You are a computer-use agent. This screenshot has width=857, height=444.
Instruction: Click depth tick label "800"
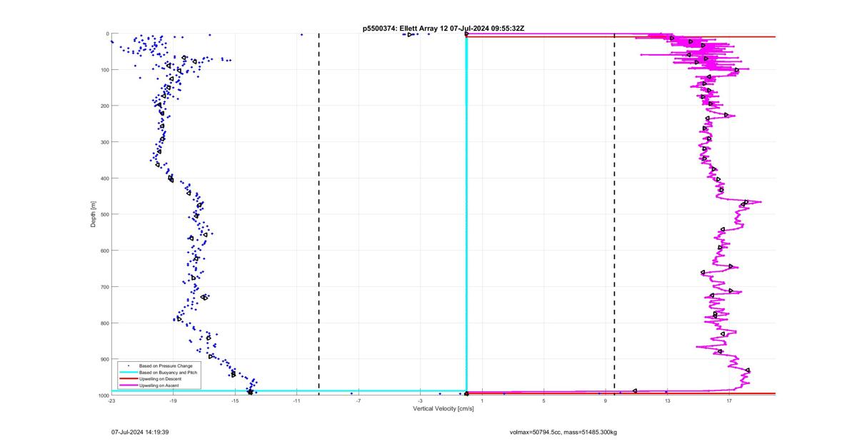(104, 323)
